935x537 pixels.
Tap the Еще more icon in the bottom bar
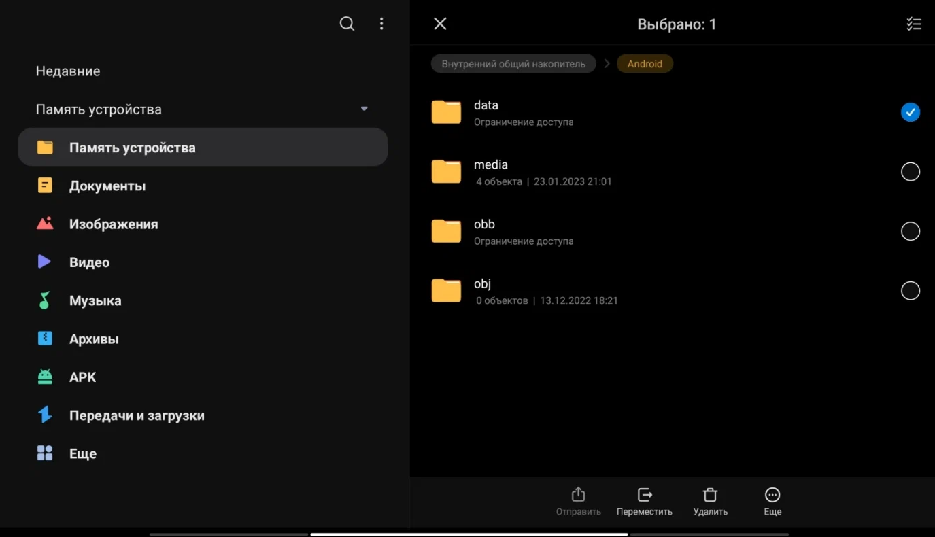(772, 494)
